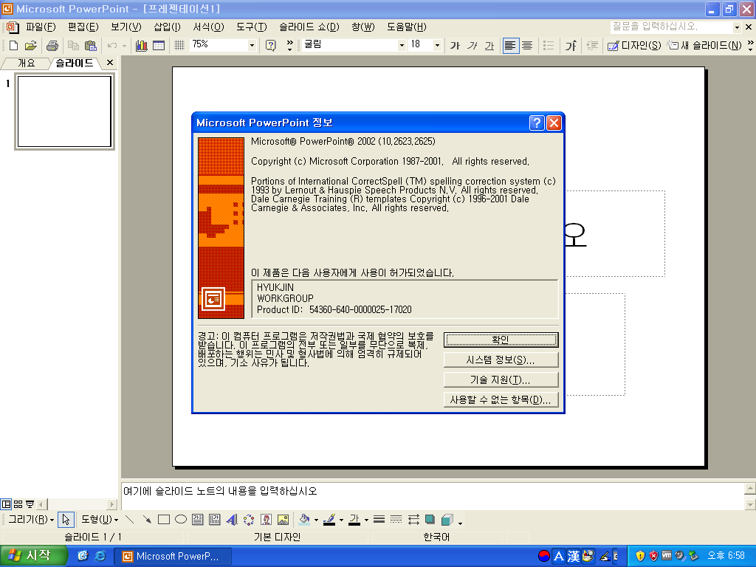Open 시스템 정보(S)... from dialog
The width and height of the screenshot is (756, 567).
click(x=501, y=360)
